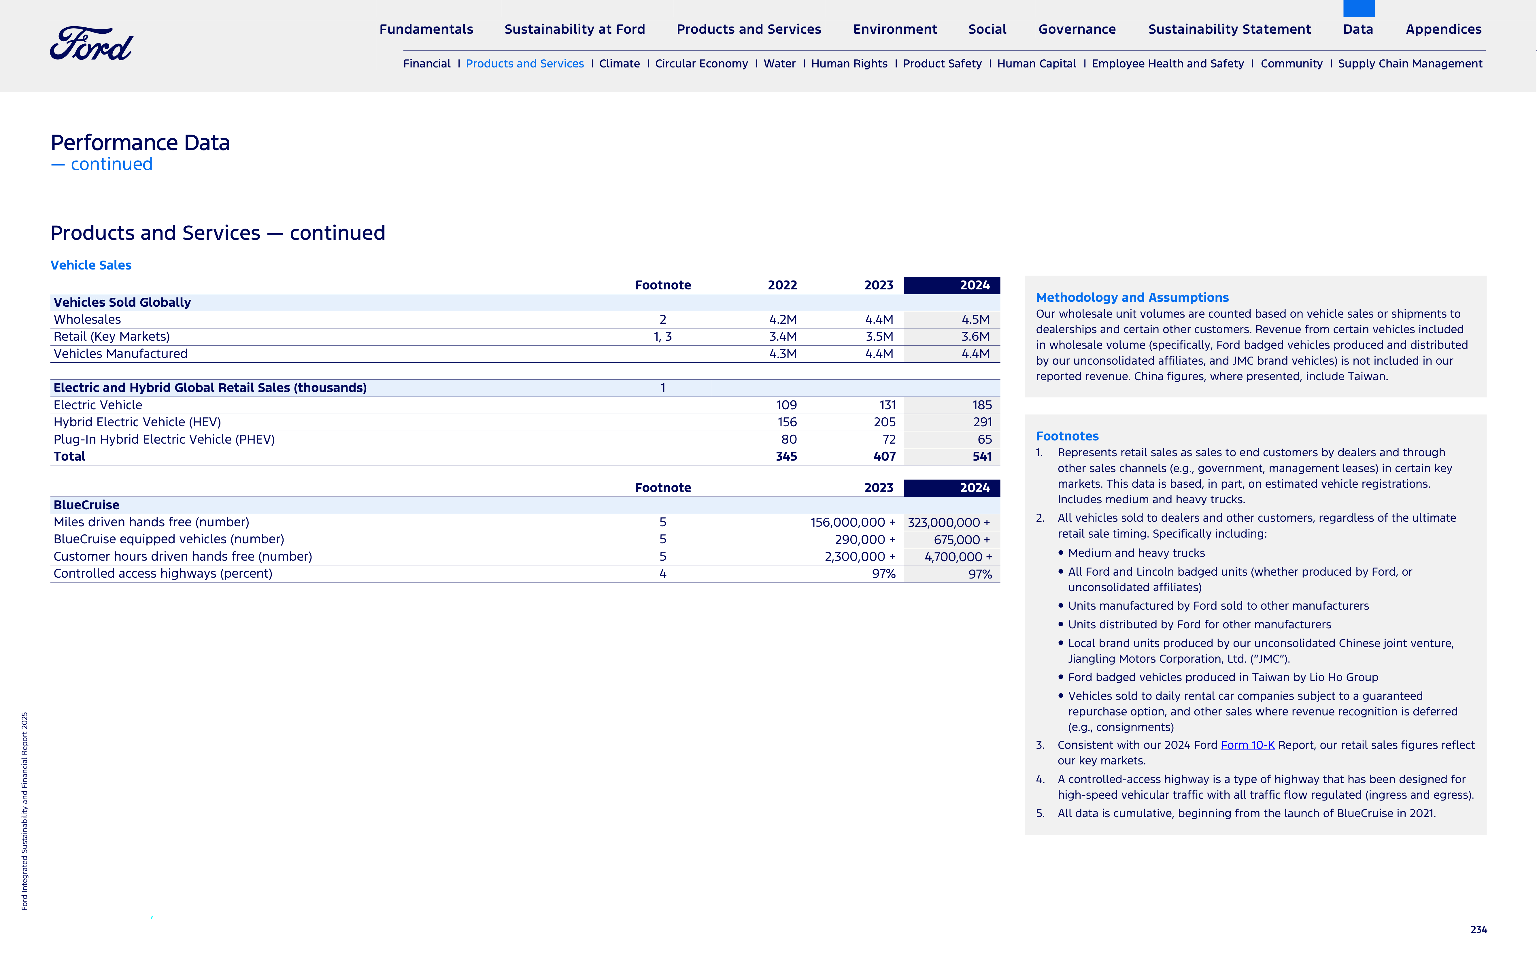Select the Retail (Key Markets) row label

(x=111, y=337)
